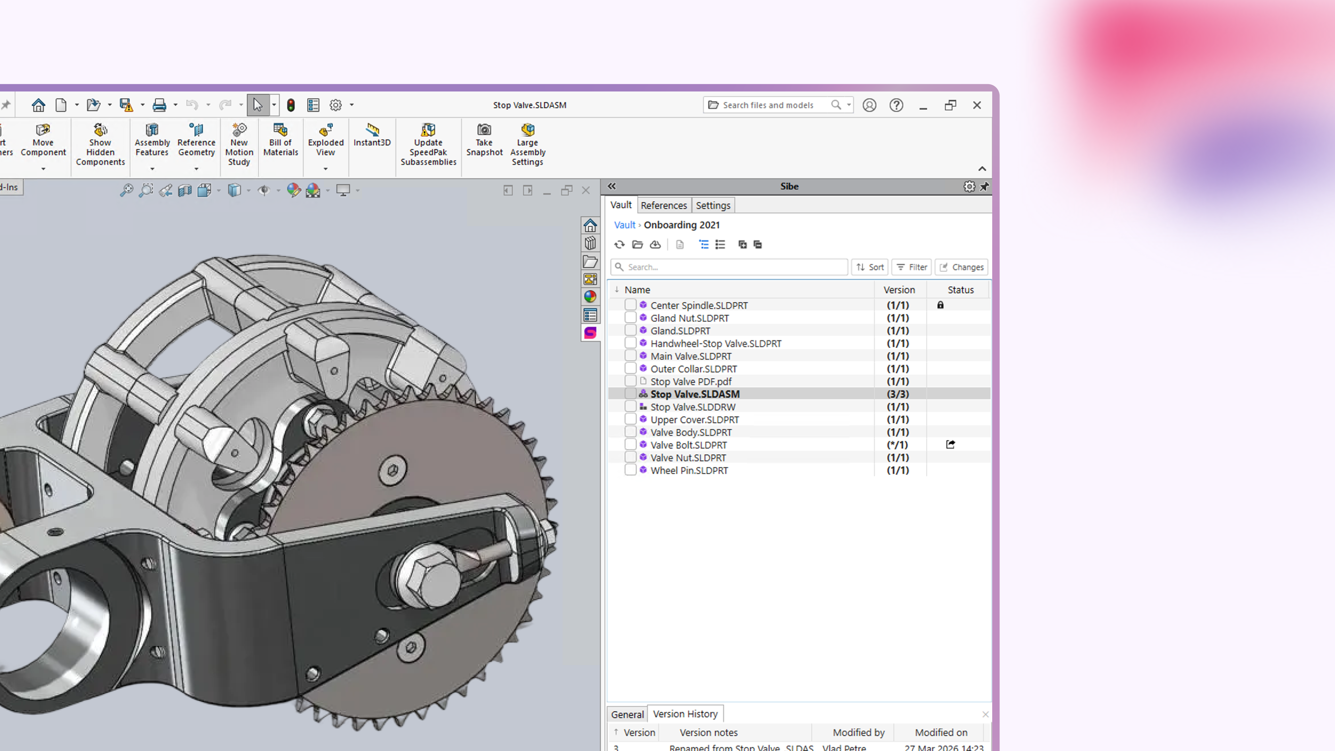
Task: Click the Zoom to Area icon
Action: pyautogui.click(x=146, y=191)
